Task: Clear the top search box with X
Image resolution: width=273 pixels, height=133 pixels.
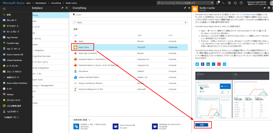Action: click(x=212, y=3)
